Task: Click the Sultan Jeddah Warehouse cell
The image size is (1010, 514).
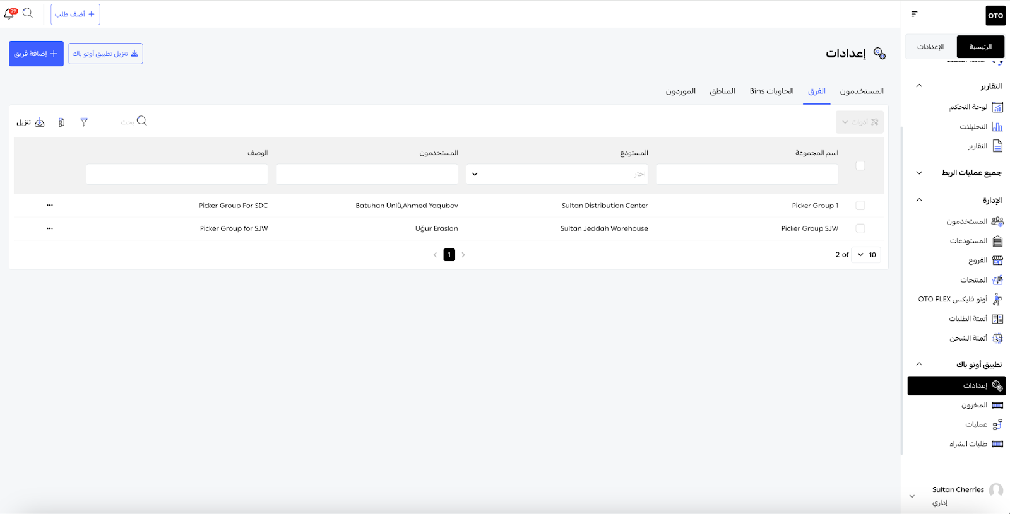Action: (604, 228)
